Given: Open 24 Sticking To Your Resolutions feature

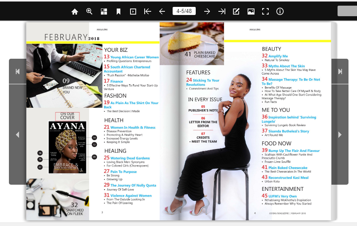Looking at the screenshot, I should 203,82.
